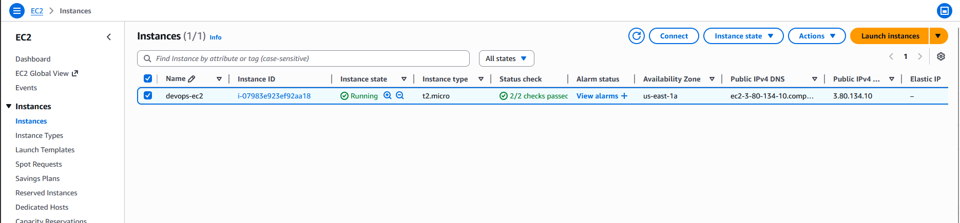Click the Instance ID column header
The image size is (960, 223).
click(256, 79)
